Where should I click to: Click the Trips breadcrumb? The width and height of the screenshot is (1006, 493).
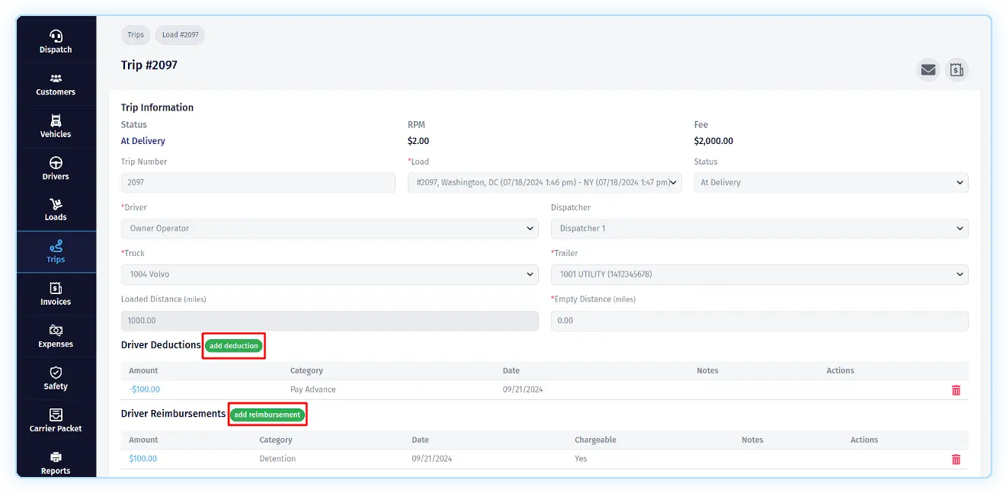coord(136,35)
